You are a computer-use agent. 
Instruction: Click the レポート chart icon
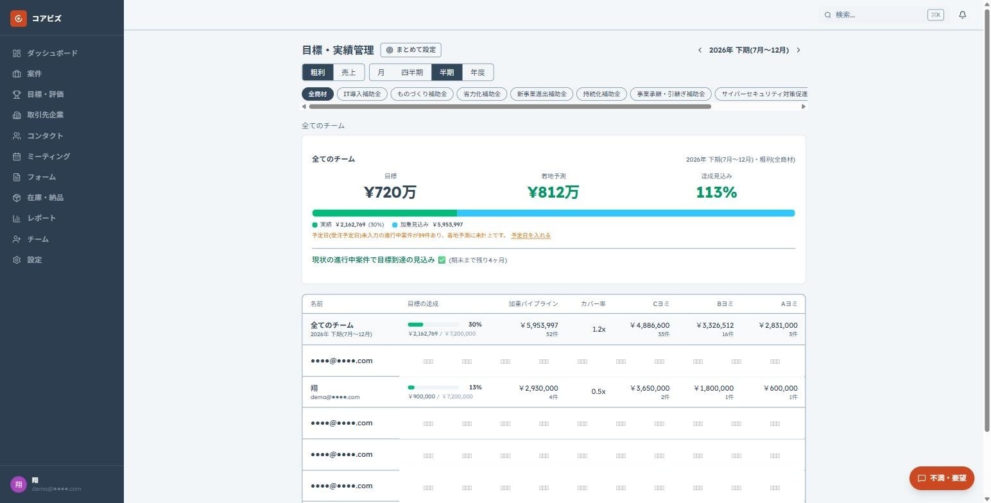pos(17,218)
